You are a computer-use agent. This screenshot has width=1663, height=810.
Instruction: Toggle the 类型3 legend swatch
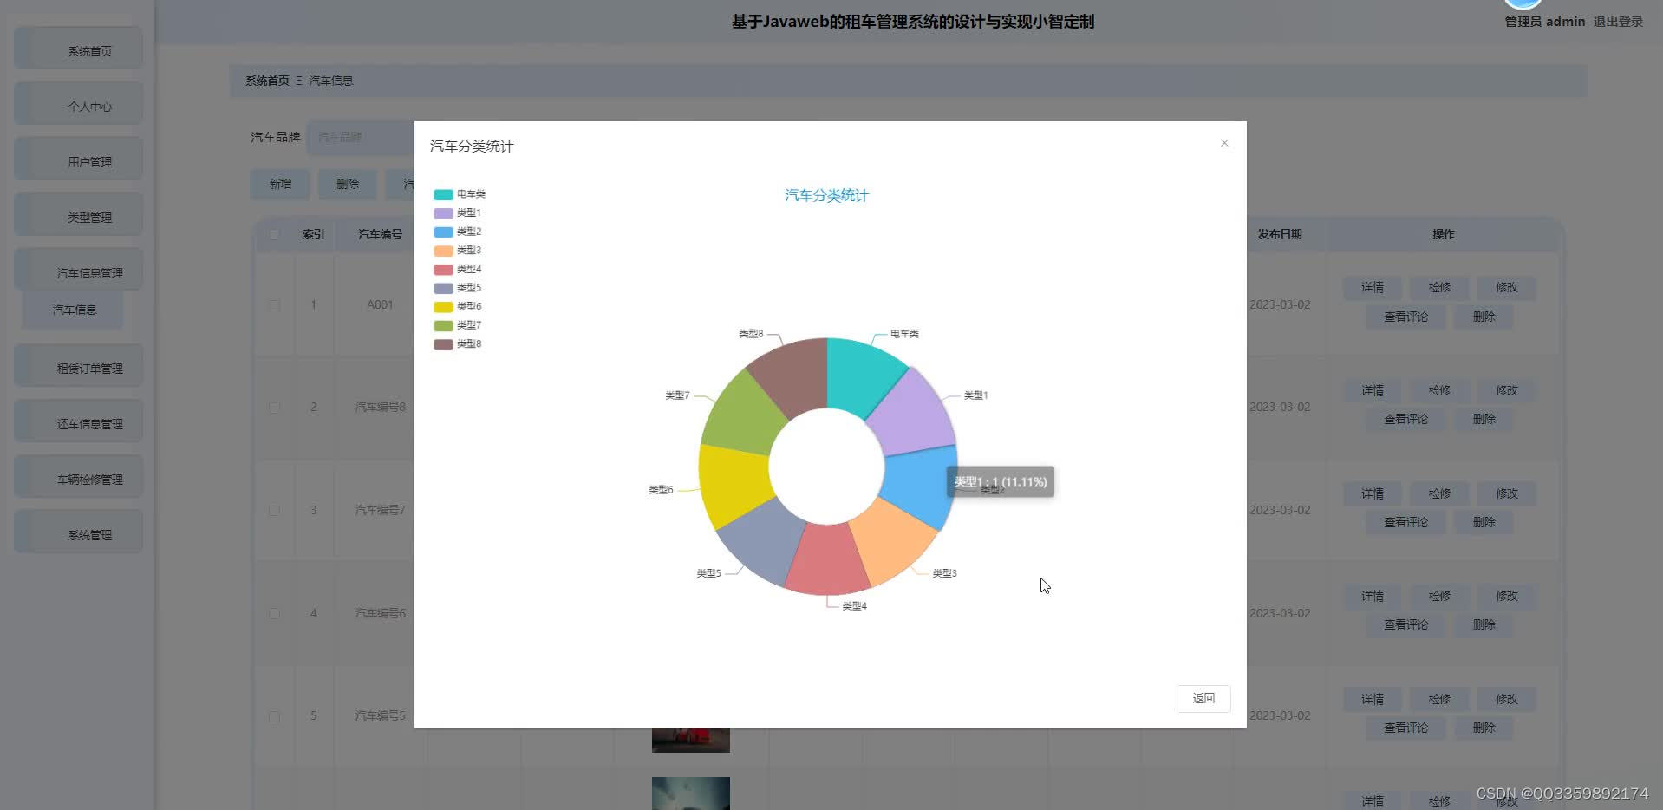[443, 251]
